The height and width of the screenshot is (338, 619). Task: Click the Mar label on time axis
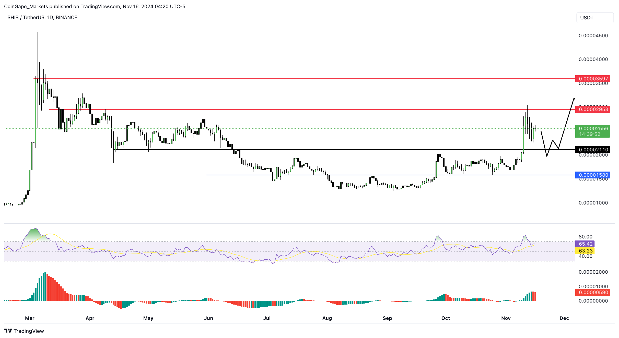point(30,318)
